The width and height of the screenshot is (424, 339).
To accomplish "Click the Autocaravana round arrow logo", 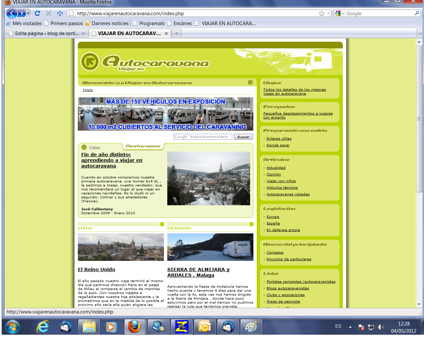I will click(90, 62).
